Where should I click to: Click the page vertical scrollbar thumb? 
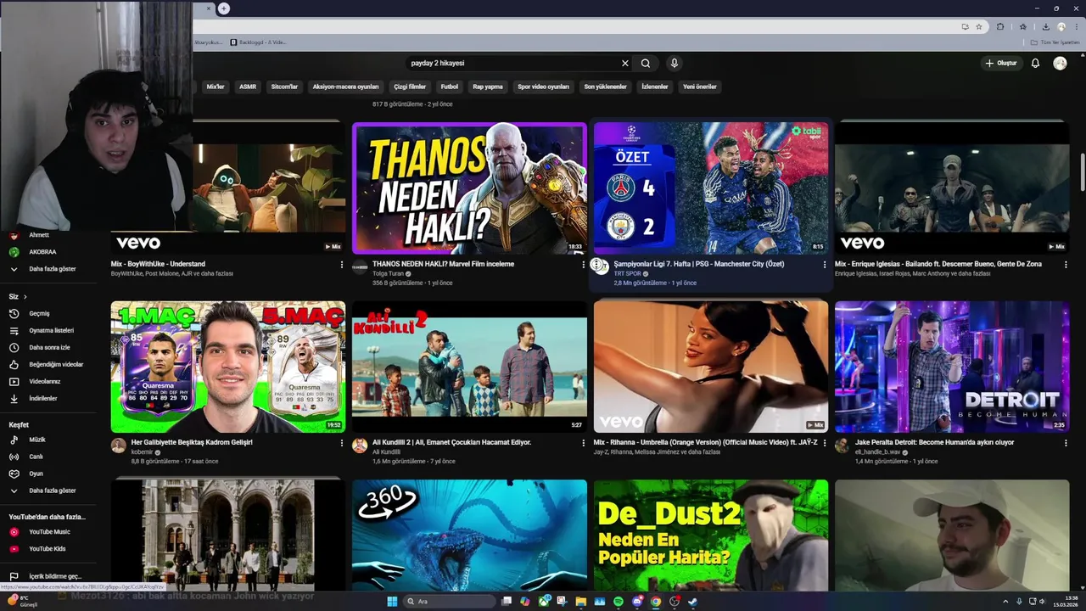[1082, 173]
